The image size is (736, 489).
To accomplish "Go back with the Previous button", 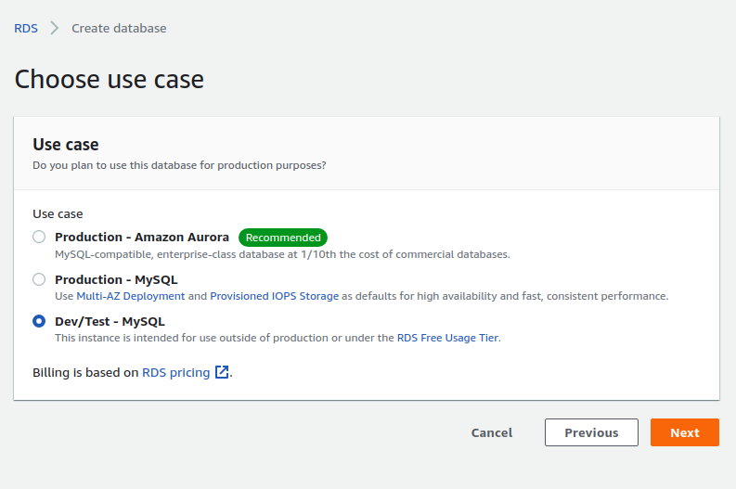I will [x=591, y=432].
